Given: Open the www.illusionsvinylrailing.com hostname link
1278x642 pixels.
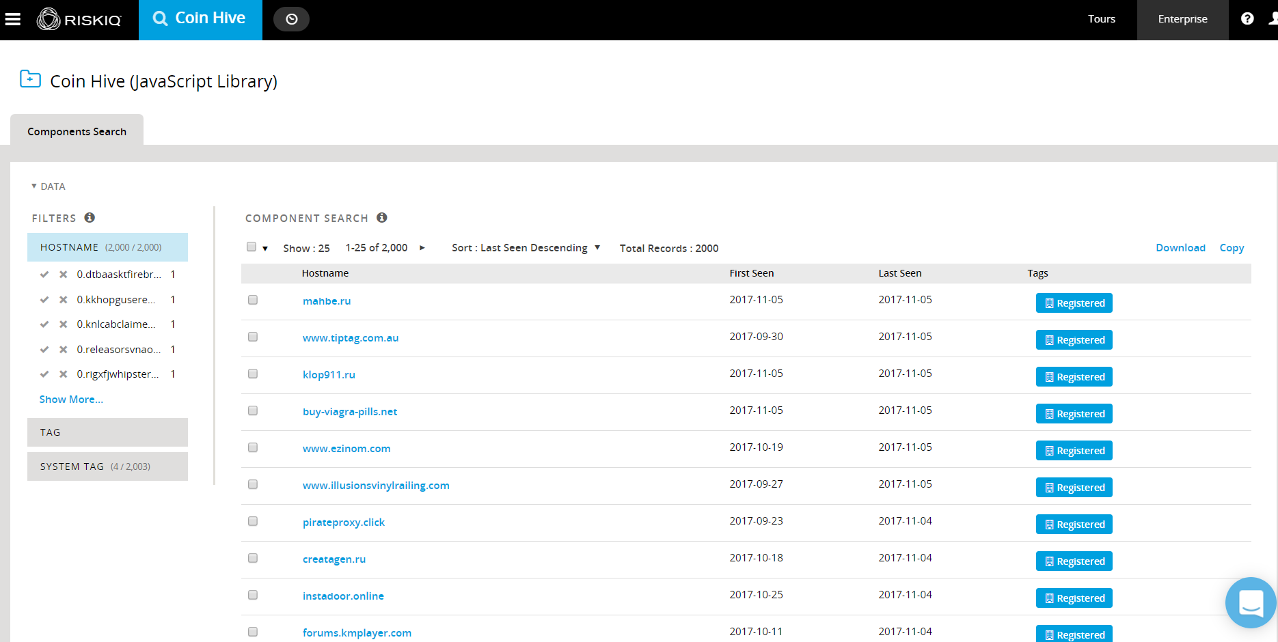Looking at the screenshot, I should point(376,486).
